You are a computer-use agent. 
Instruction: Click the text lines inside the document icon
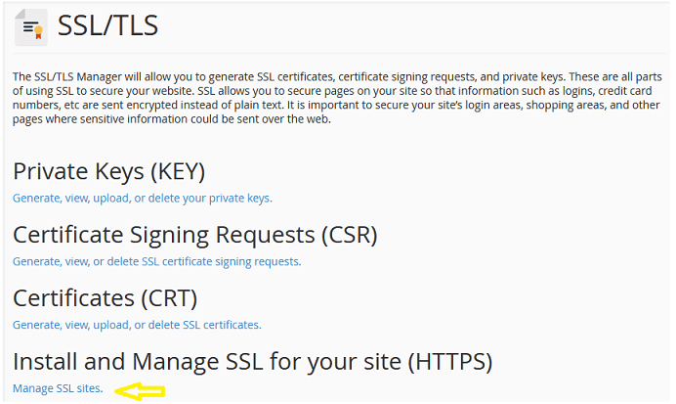tap(28, 27)
